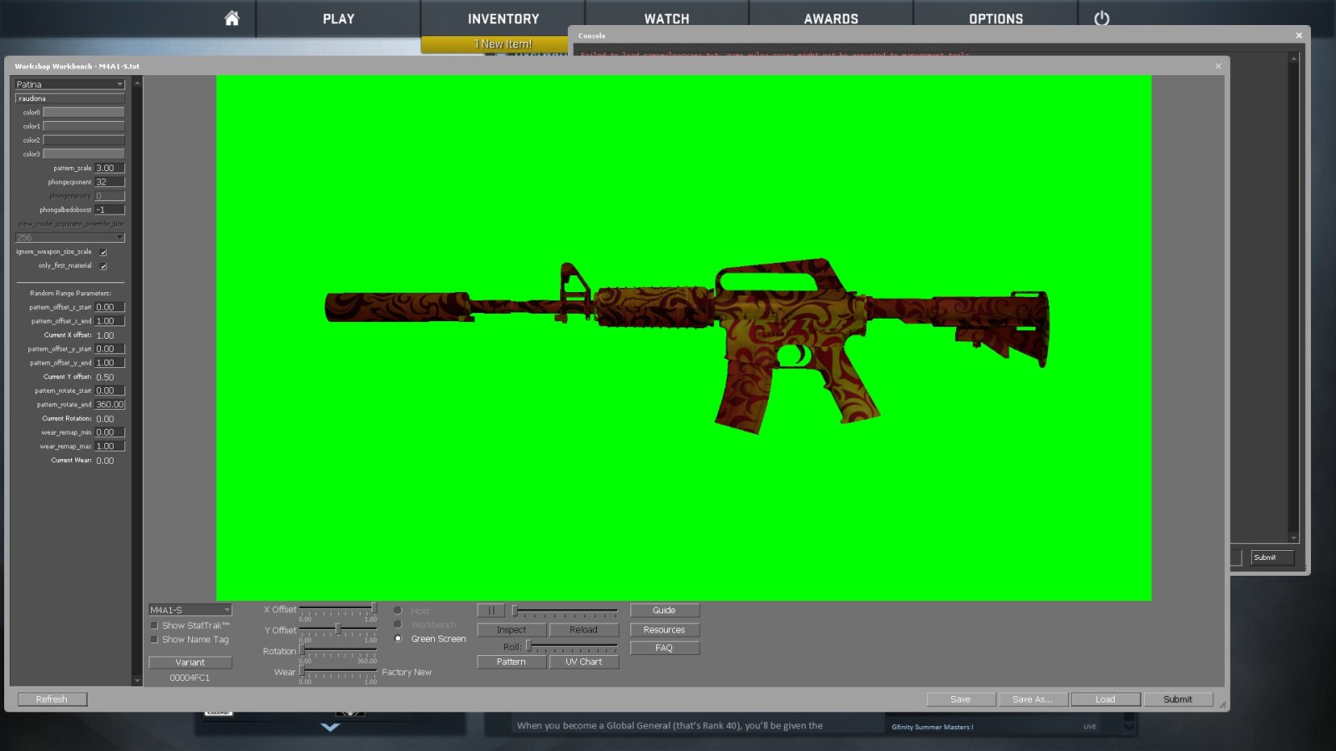Open the M4A1-S weapon selector dropdown
Viewport: 1336px width, 751px height.
(190, 610)
